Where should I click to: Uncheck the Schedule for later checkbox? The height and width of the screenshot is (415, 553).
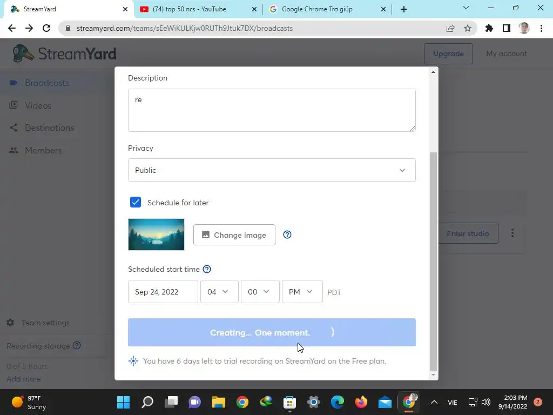pos(136,202)
